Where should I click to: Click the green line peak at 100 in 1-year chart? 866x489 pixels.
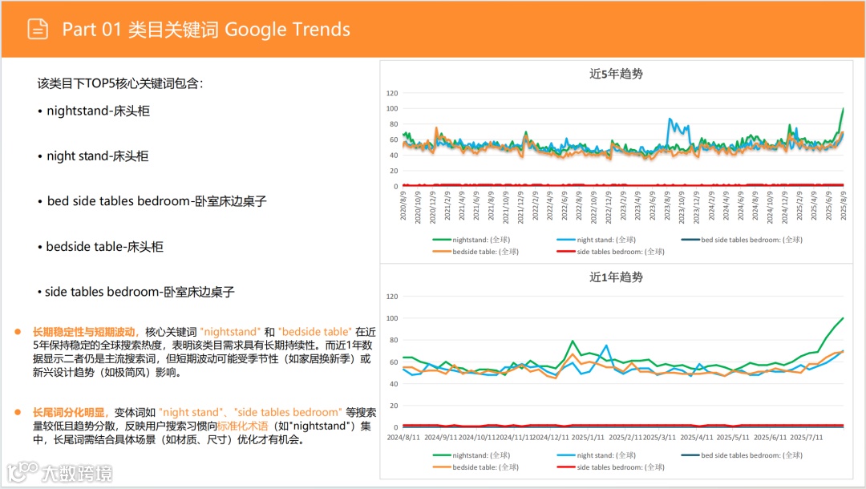(843, 318)
